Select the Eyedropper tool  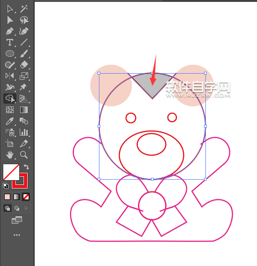(10, 121)
